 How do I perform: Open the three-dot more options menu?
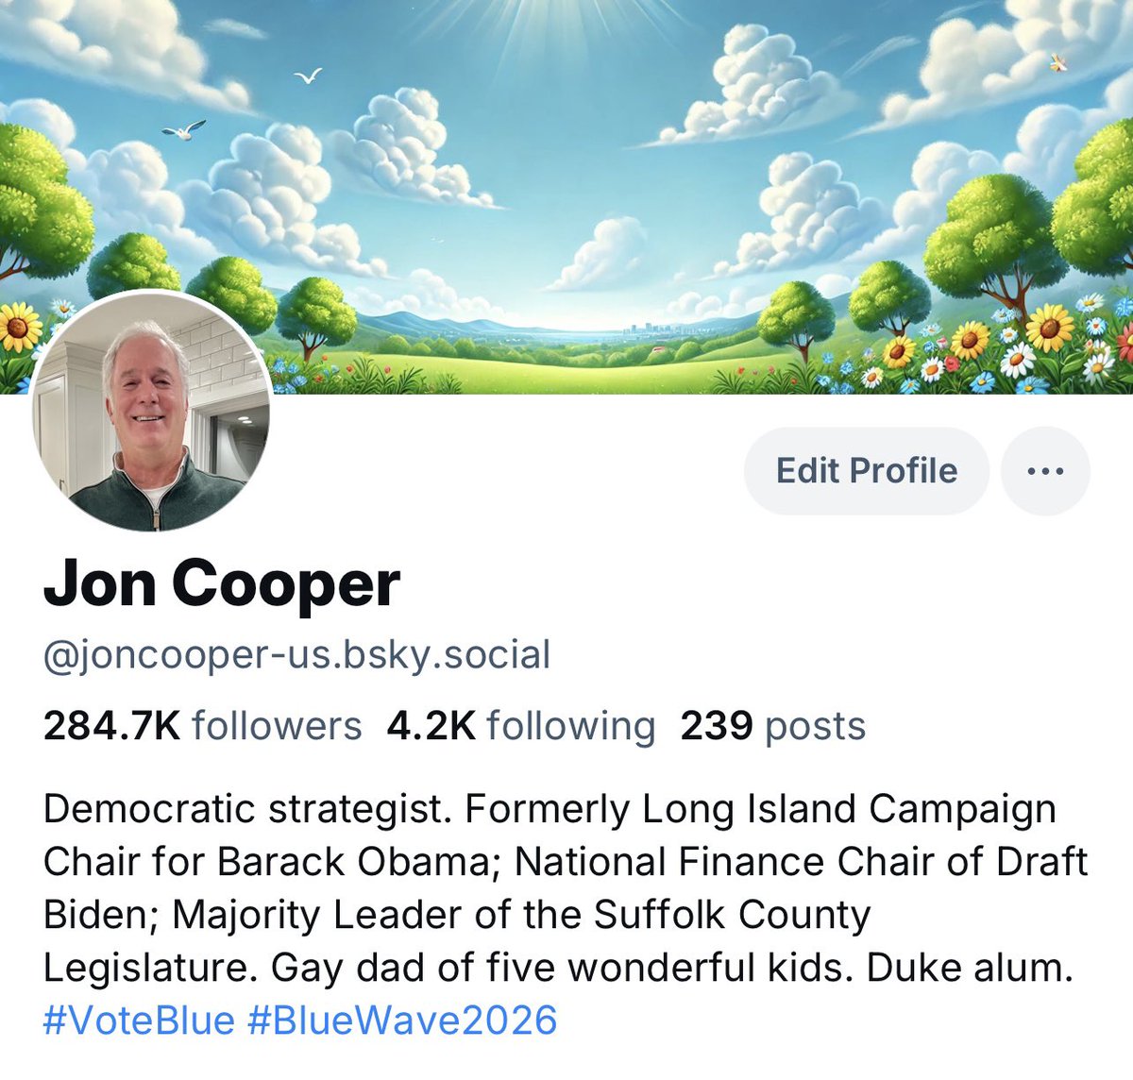(x=1045, y=471)
